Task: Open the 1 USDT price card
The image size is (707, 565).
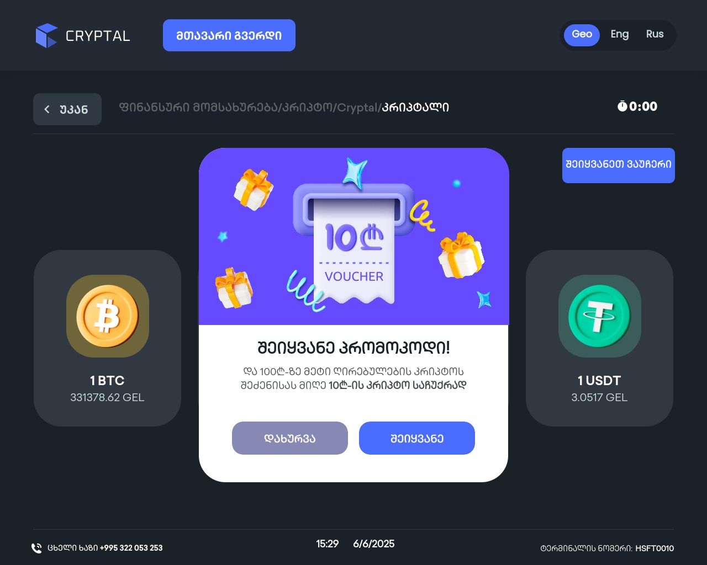Action: coord(599,338)
